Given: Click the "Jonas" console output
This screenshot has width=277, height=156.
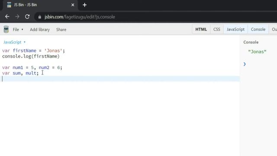Looking at the screenshot, I should click(257, 52).
